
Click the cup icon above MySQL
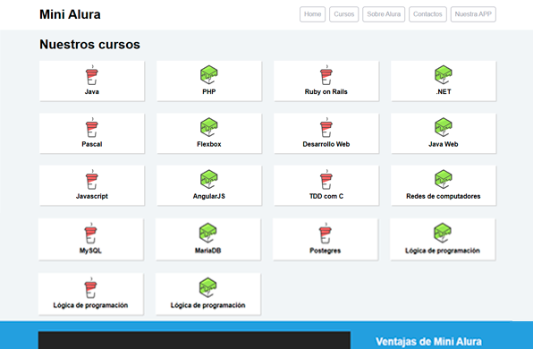coord(90,233)
